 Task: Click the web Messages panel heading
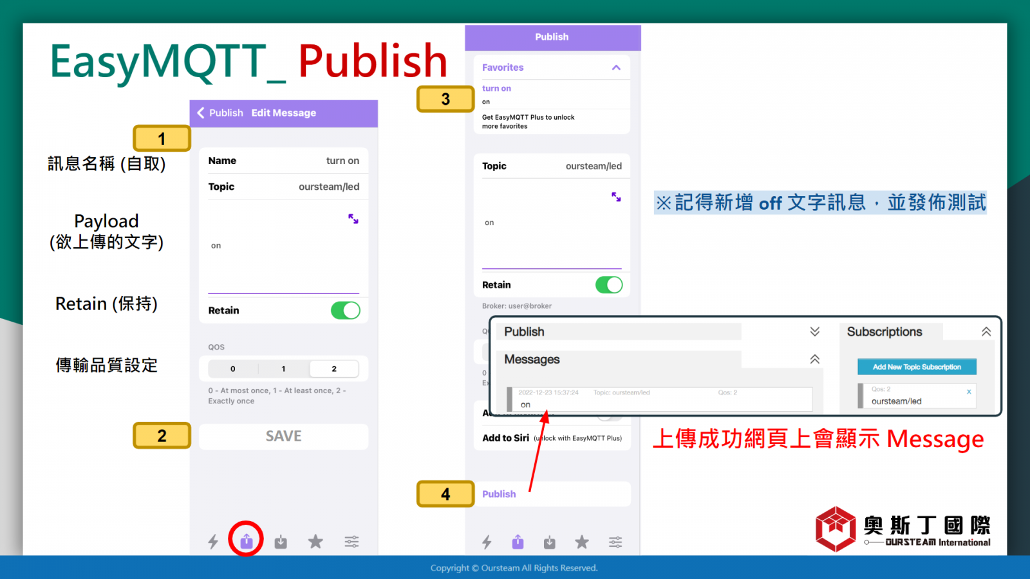point(532,359)
